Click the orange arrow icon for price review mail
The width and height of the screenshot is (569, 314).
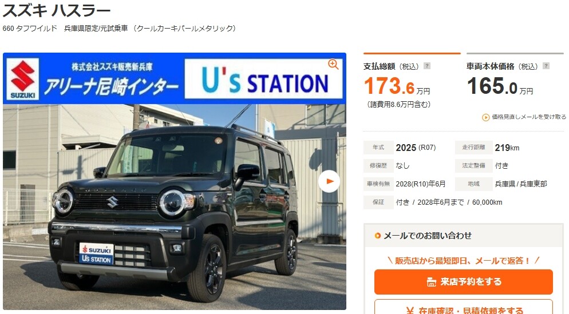pos(485,117)
